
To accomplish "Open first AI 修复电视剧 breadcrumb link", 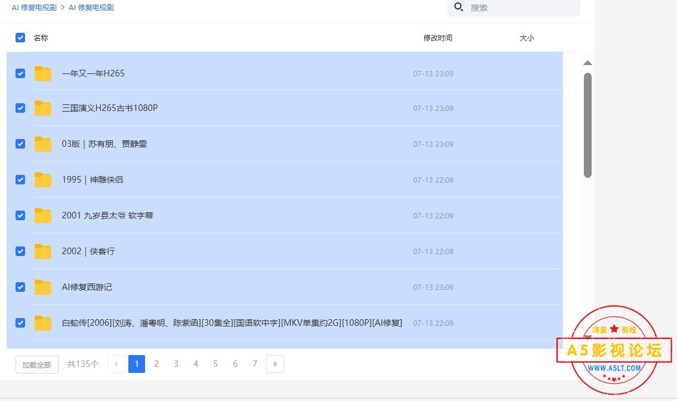I will (34, 7).
